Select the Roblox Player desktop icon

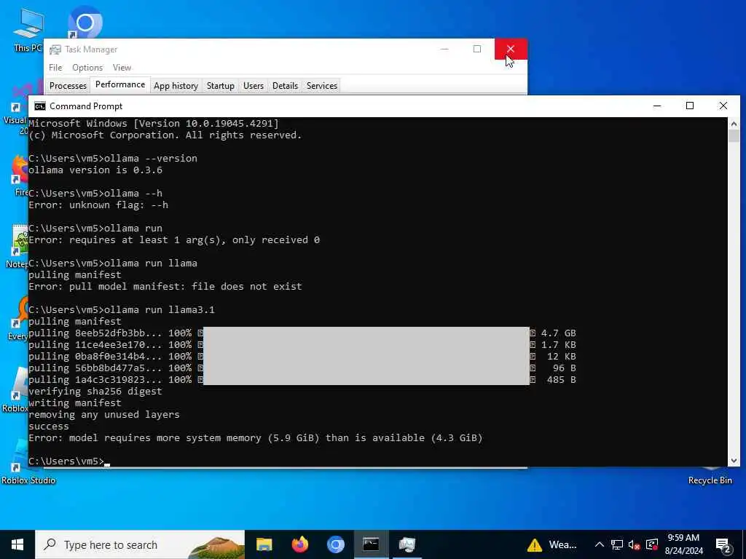[x=15, y=390]
